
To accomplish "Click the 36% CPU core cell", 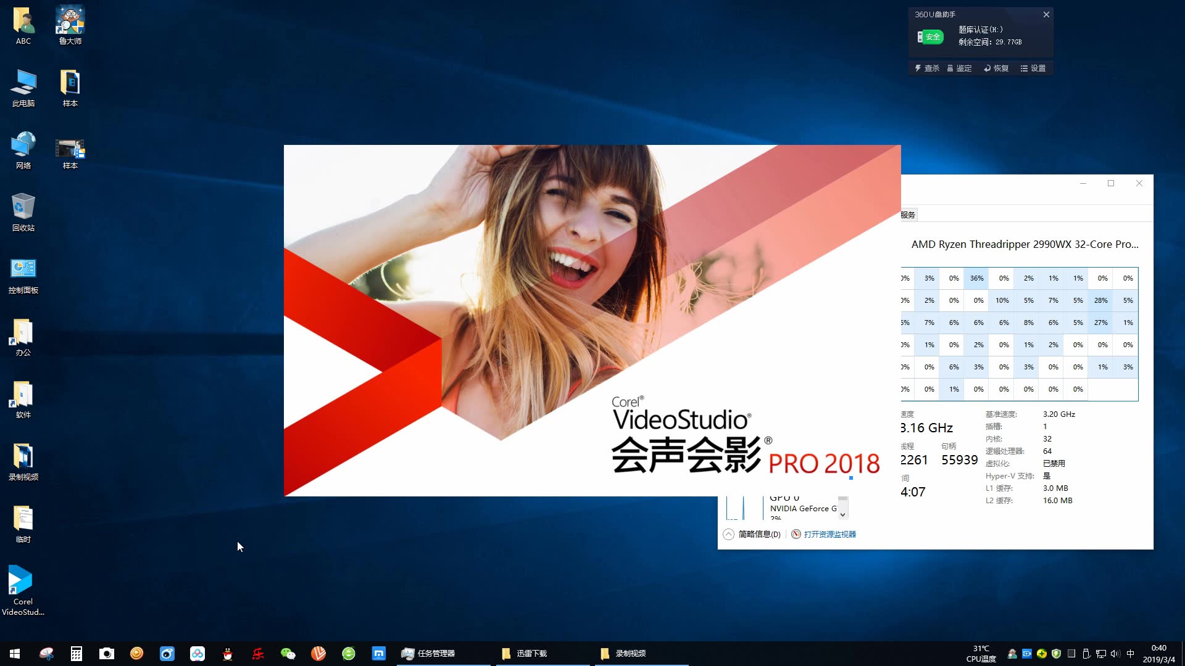I will [x=977, y=278].
